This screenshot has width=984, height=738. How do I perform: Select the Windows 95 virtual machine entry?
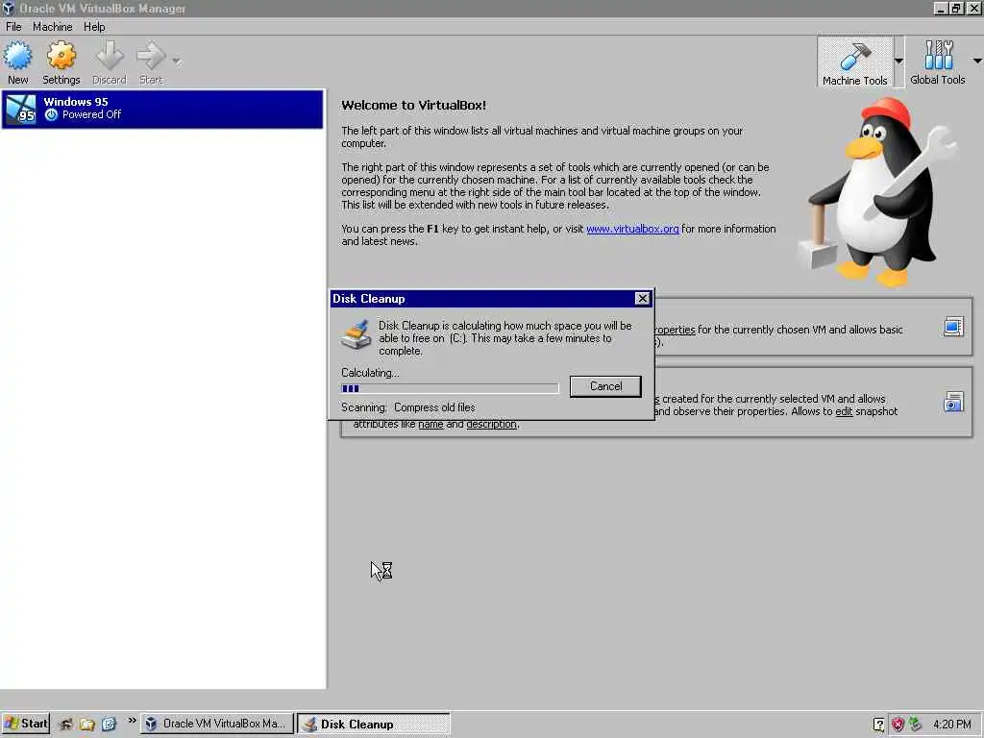[162, 110]
